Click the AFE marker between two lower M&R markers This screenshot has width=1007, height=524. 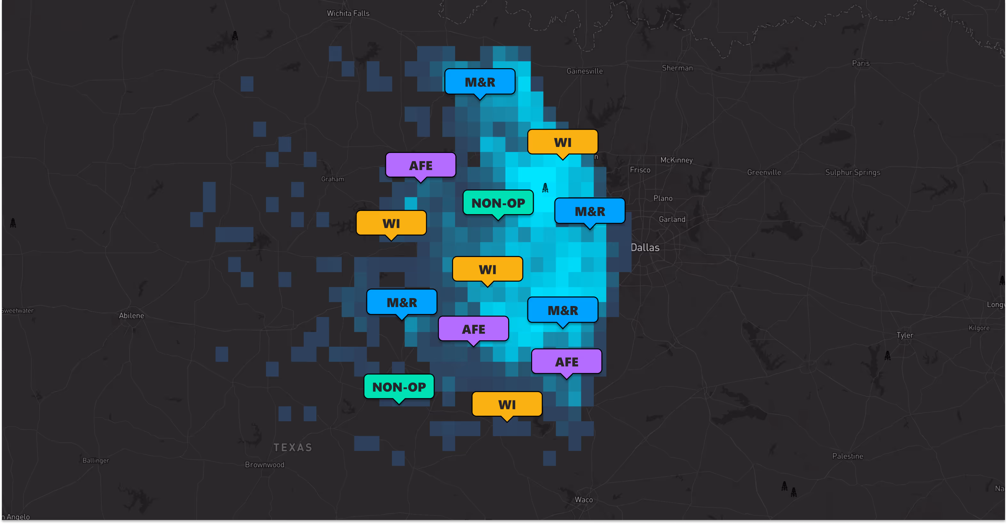[473, 329]
